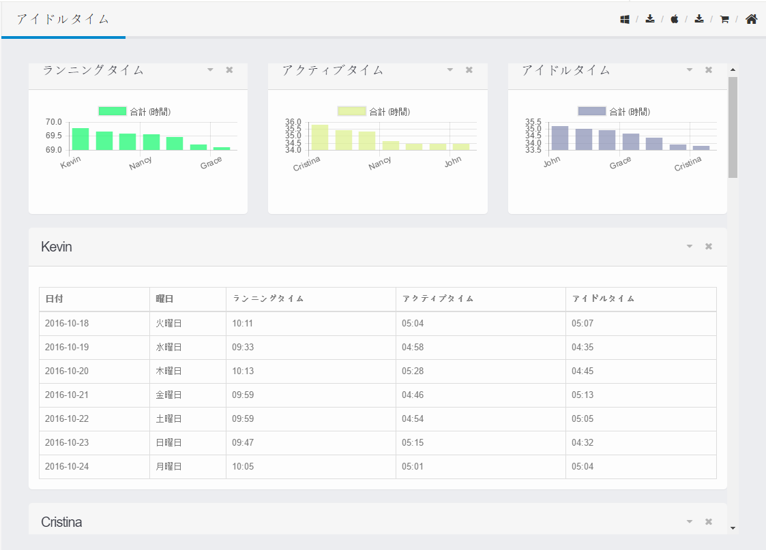The image size is (766, 550).
Task: Click the vertical scrollbar thumb
Action: (x=733, y=127)
